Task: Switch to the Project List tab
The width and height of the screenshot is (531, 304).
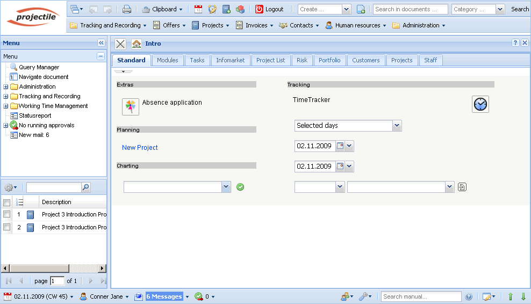Action: click(x=270, y=60)
